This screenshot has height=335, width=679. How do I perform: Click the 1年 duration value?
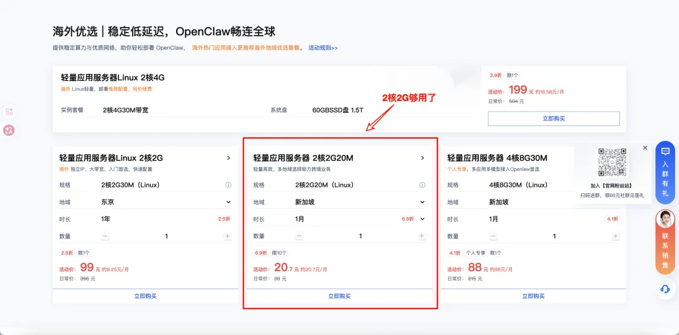(x=106, y=219)
